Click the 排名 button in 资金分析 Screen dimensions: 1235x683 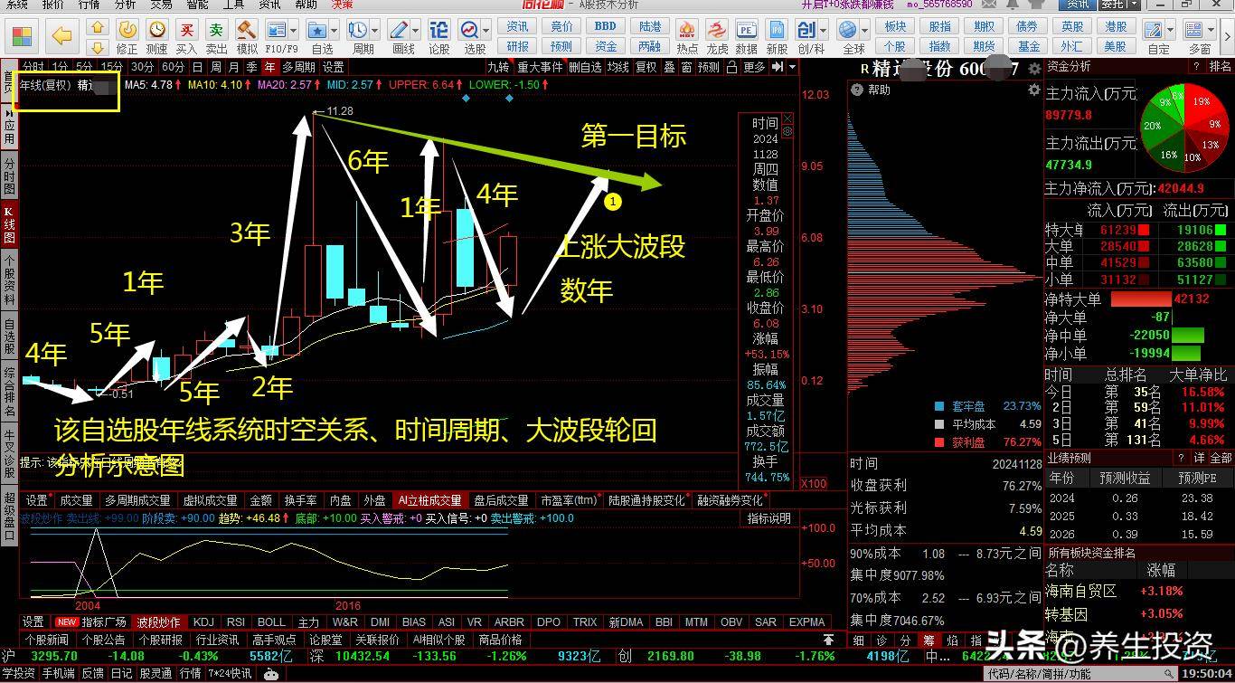[x=1220, y=67]
